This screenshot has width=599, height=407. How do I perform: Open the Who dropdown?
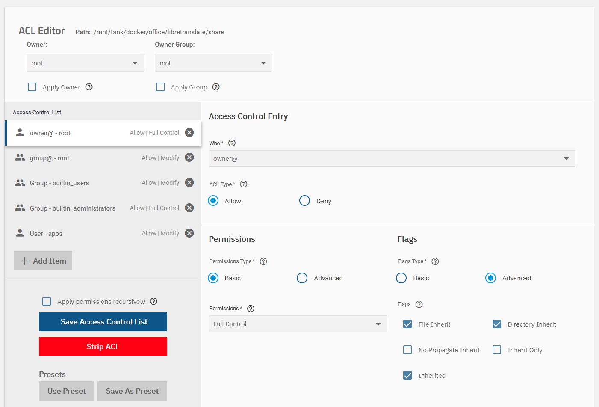point(392,158)
